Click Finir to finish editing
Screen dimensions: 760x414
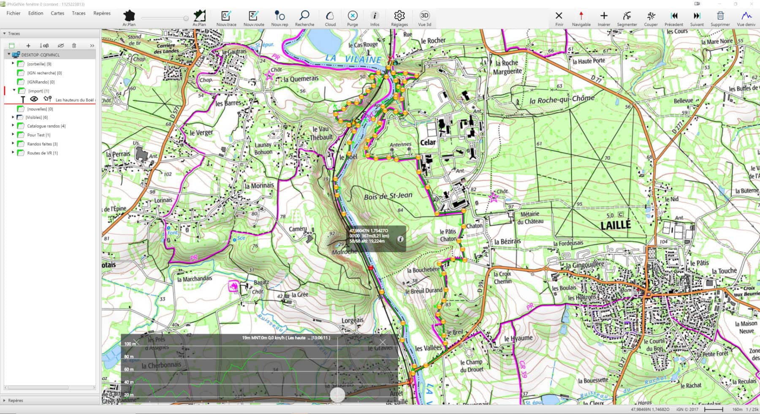559,18
